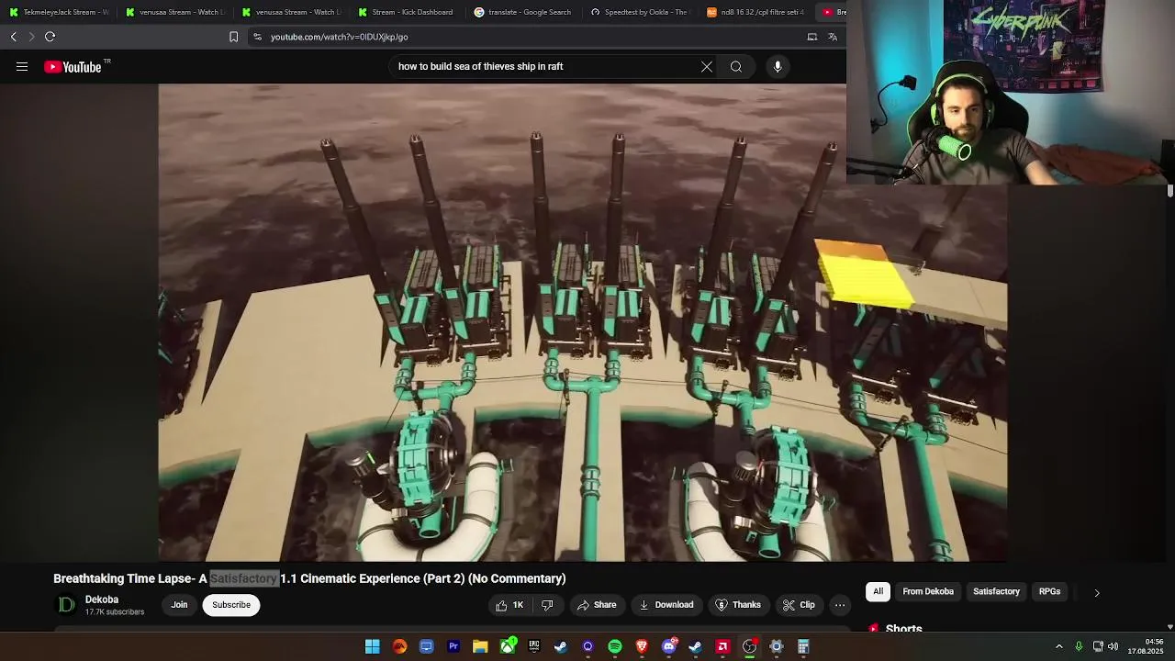Switch to nd8 16 32 filtre tab
1175x661 pixels.
pos(755,12)
